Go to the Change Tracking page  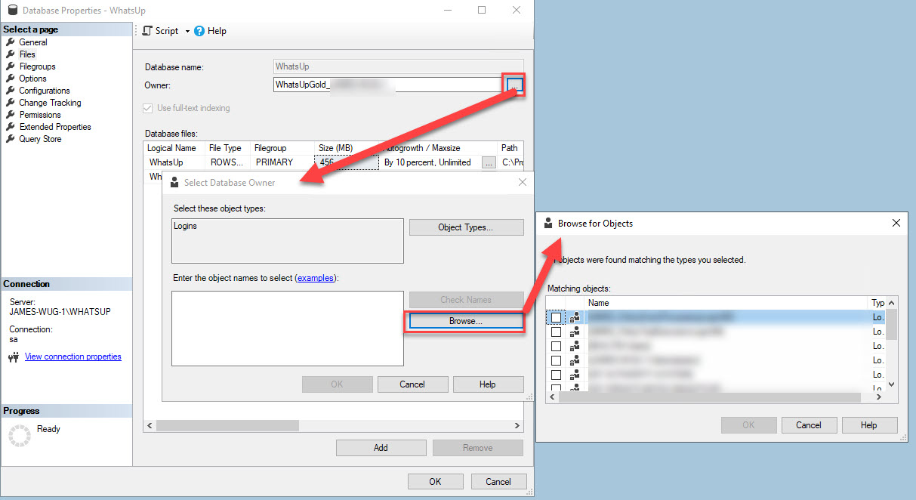pos(50,103)
